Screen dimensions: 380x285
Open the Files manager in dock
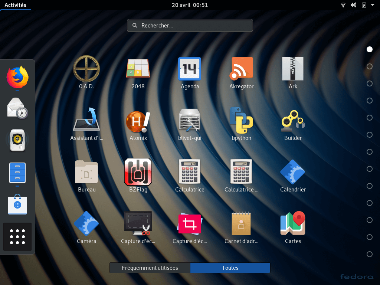[17, 173]
